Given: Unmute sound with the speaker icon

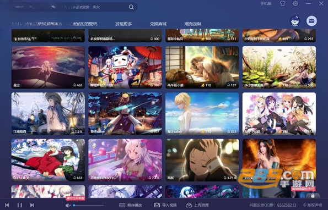Looking at the screenshot, I should coord(68,205).
